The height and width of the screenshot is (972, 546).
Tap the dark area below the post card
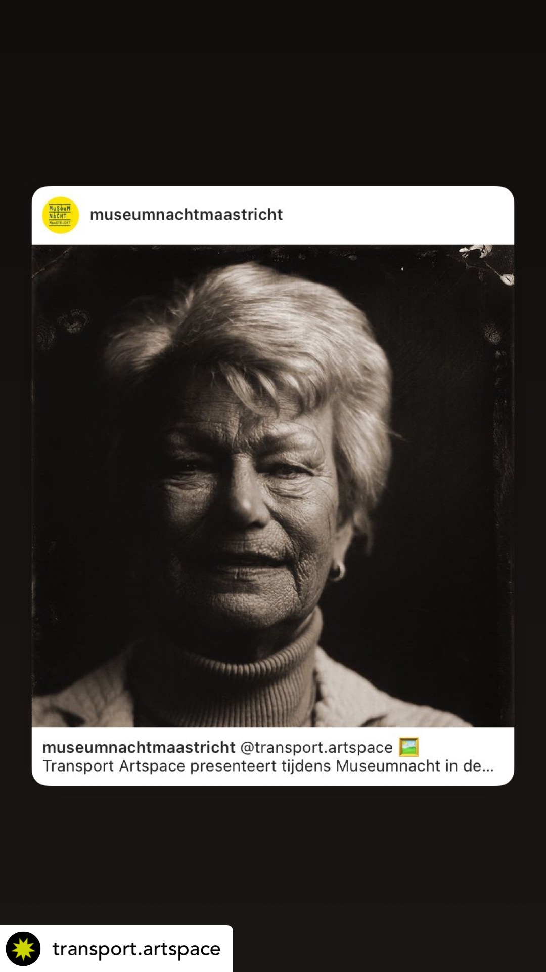(x=273, y=856)
